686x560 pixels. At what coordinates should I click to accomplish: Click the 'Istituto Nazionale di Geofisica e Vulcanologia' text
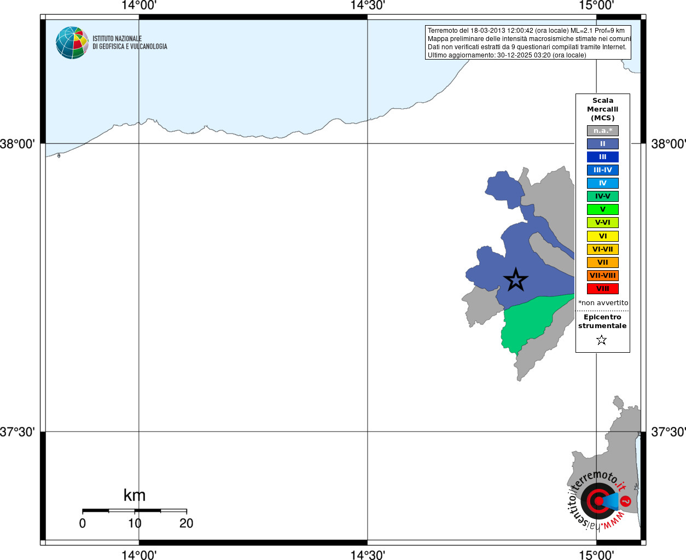click(130, 43)
